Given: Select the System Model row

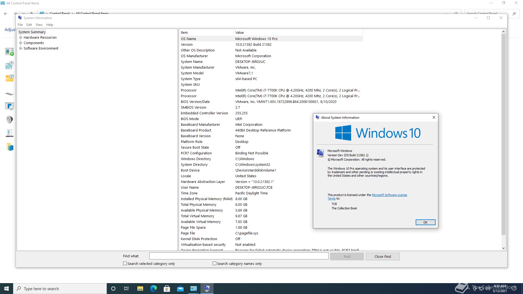Looking at the screenshot, I should (271, 73).
